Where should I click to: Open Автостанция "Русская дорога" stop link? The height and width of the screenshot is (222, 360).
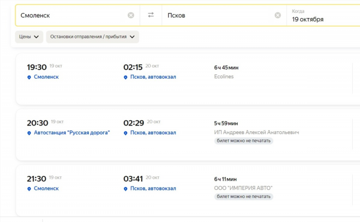click(x=72, y=132)
